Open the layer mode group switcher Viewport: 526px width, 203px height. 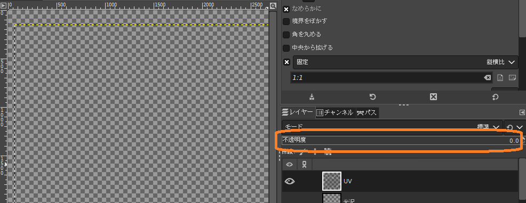515,127
